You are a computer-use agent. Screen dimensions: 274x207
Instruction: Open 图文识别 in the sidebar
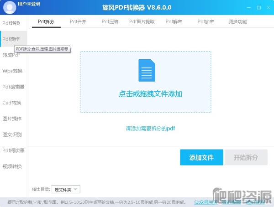point(12,135)
